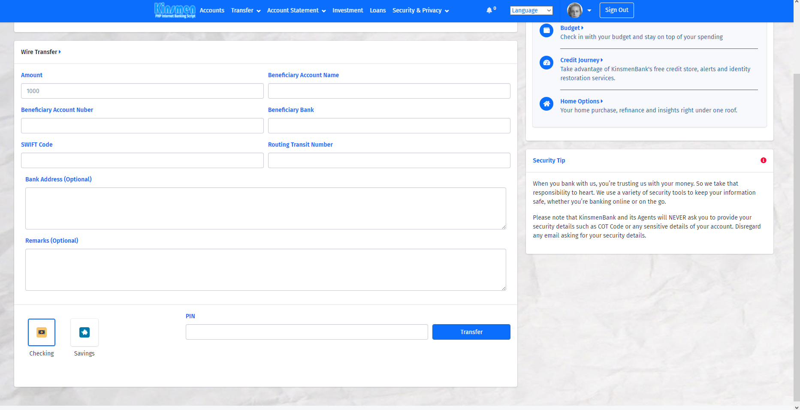Click inside the Remarks textarea
The height and width of the screenshot is (410, 800).
click(x=266, y=270)
